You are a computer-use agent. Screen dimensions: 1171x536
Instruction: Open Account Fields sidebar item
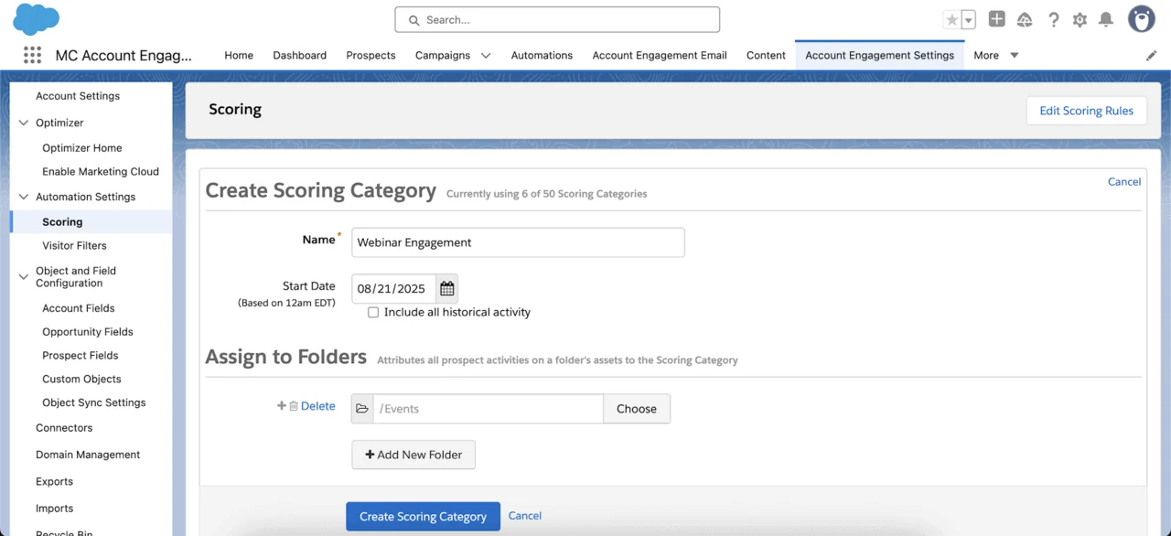79,309
